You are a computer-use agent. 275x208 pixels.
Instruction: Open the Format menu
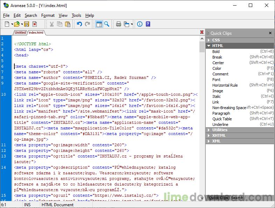(48, 15)
